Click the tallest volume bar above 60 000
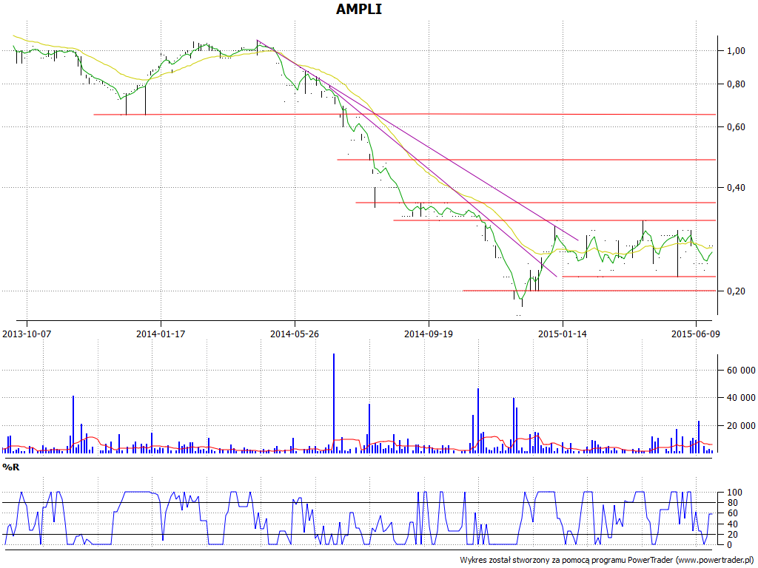758x568 pixels. [x=334, y=403]
